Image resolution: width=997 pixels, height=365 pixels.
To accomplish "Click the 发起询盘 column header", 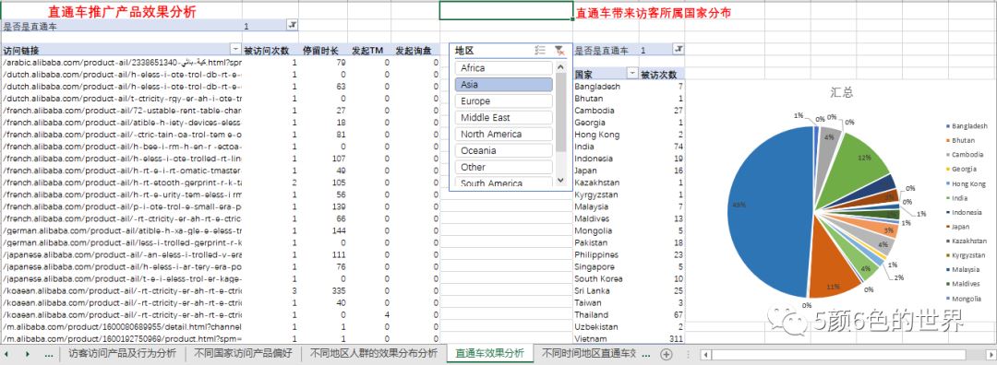I will click(414, 50).
